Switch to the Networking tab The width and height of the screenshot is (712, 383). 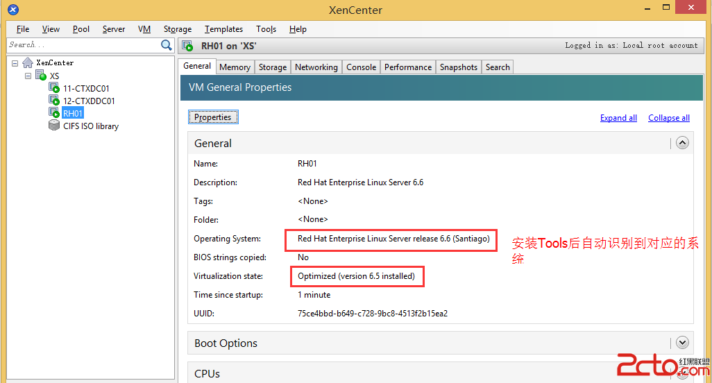[x=316, y=67]
